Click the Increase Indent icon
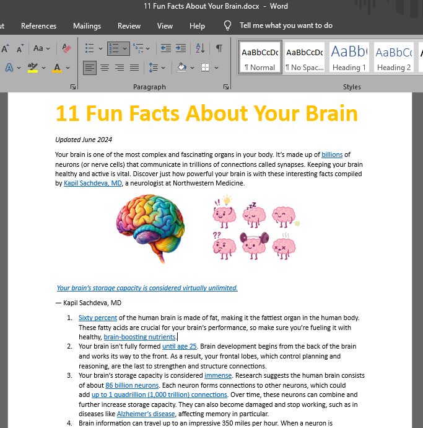 click(x=181, y=48)
